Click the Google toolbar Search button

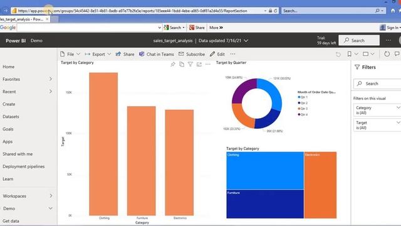(174, 28)
